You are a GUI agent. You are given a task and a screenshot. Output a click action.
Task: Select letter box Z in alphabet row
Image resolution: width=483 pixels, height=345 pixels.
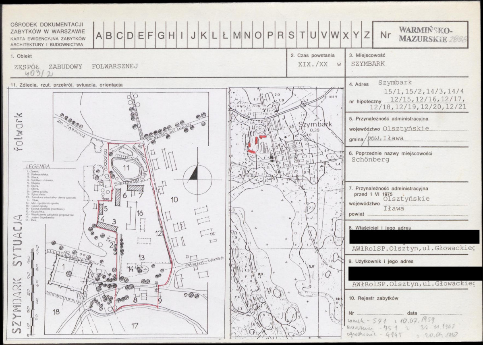coord(367,35)
